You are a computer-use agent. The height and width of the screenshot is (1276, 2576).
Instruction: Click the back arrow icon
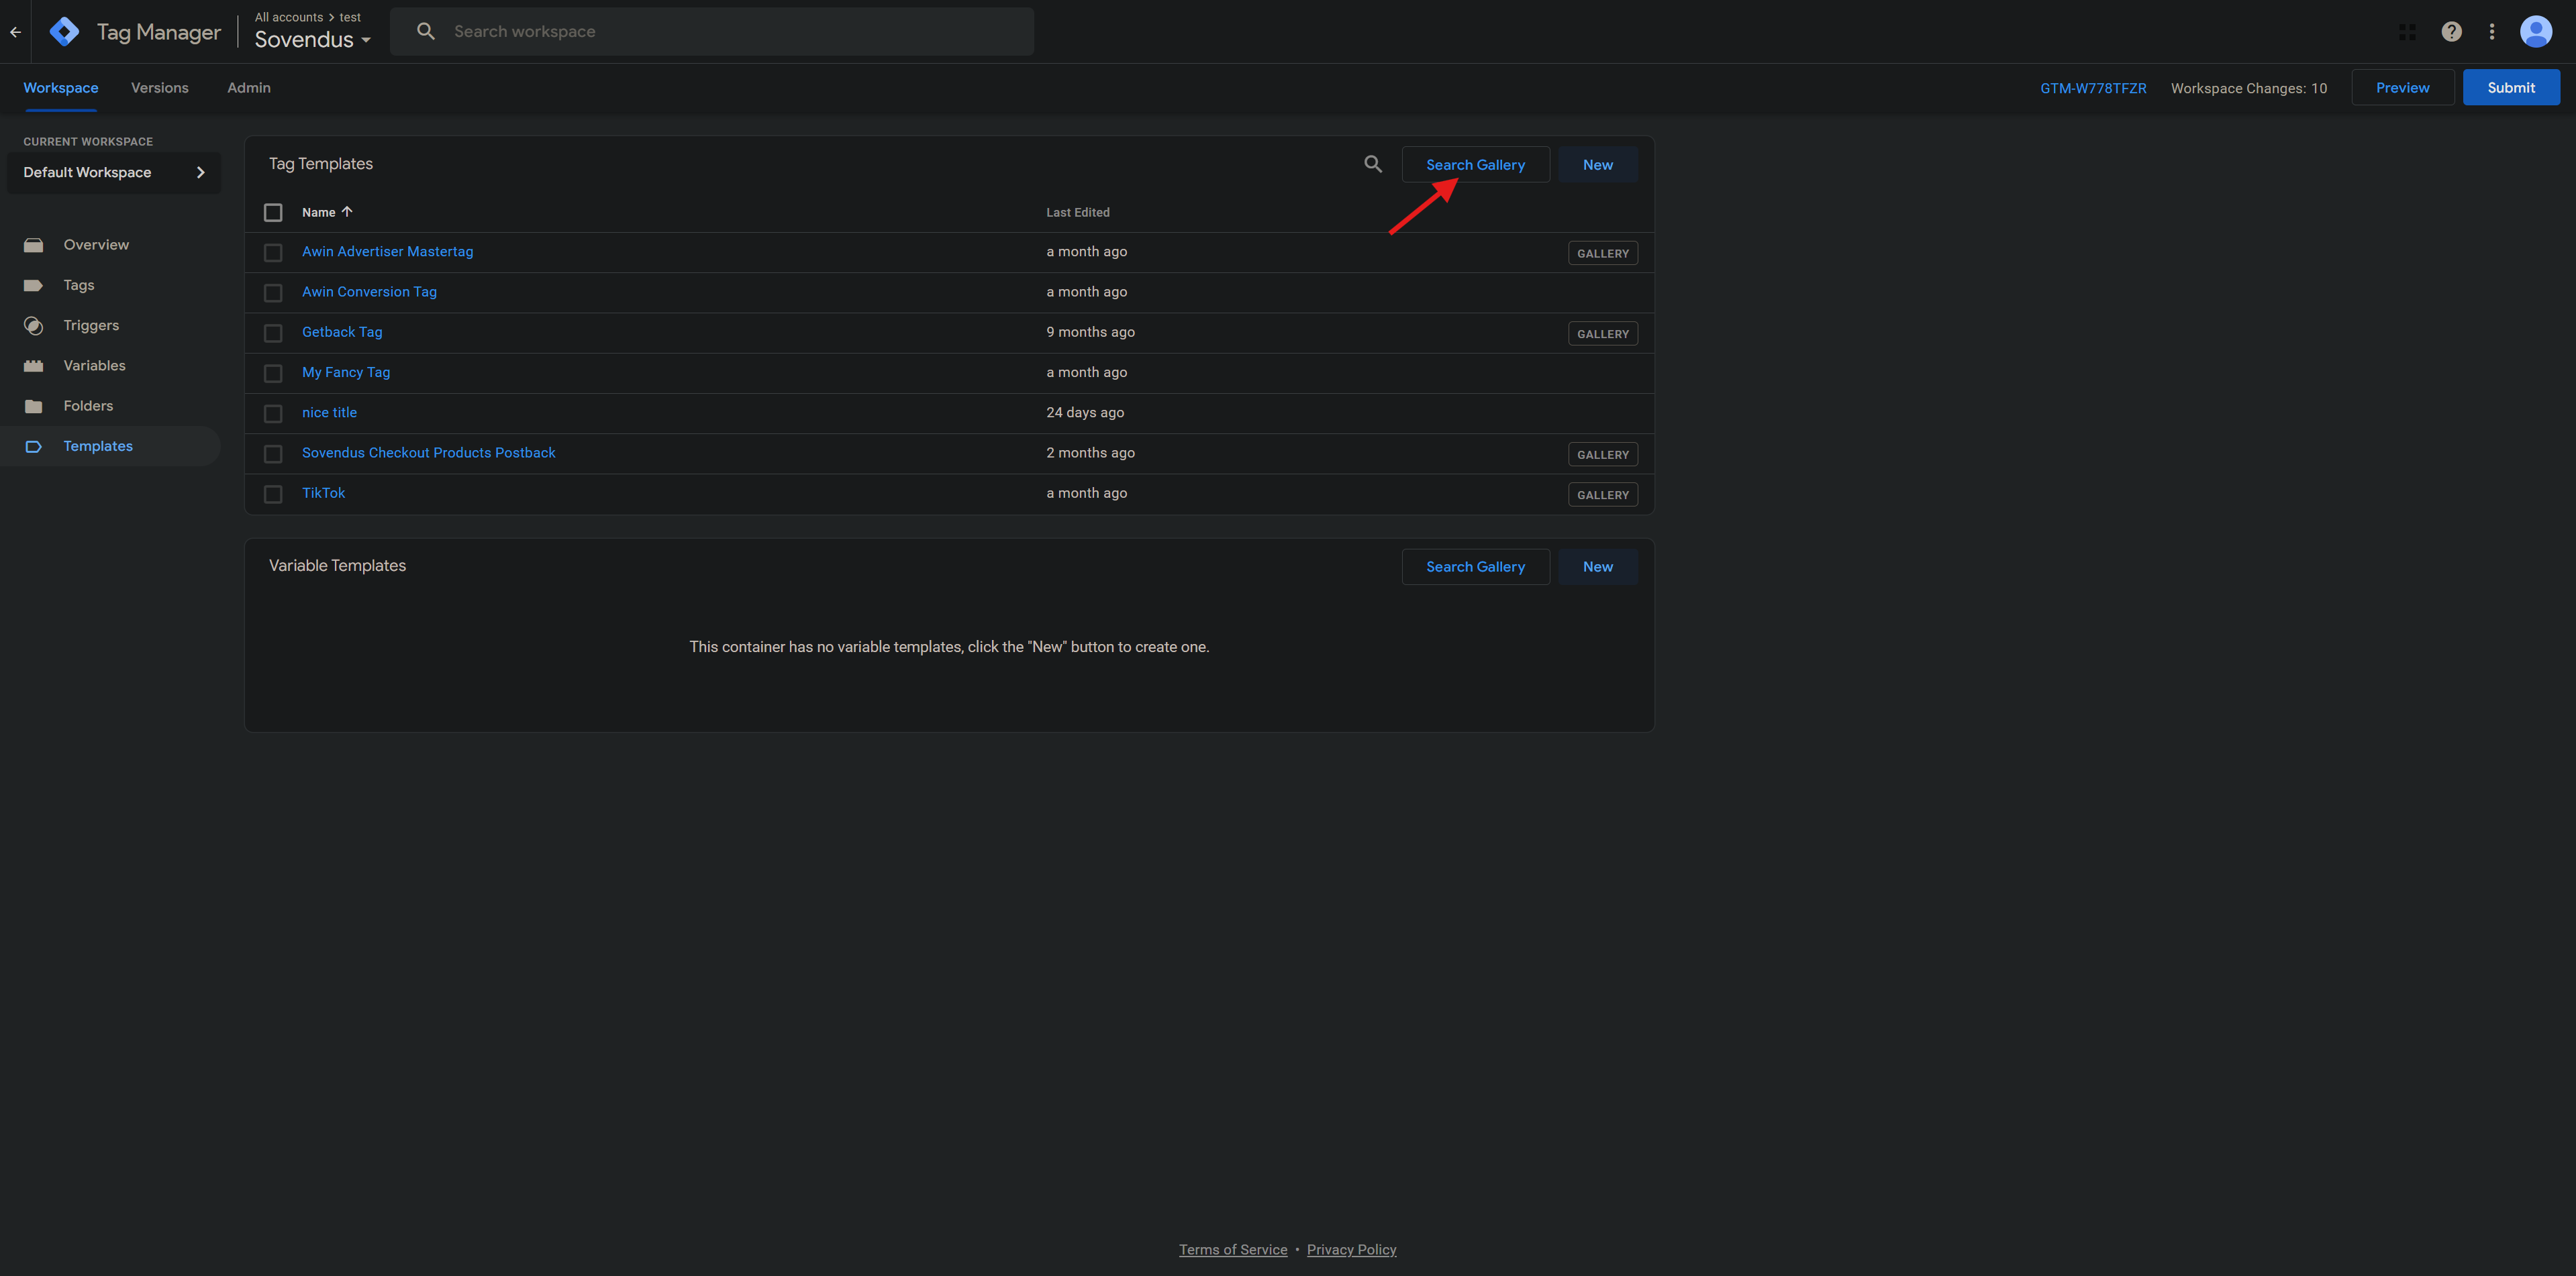tap(15, 32)
